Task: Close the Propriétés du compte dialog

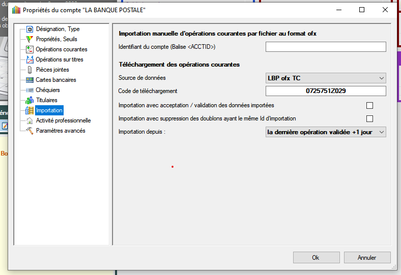Action: 385,10
